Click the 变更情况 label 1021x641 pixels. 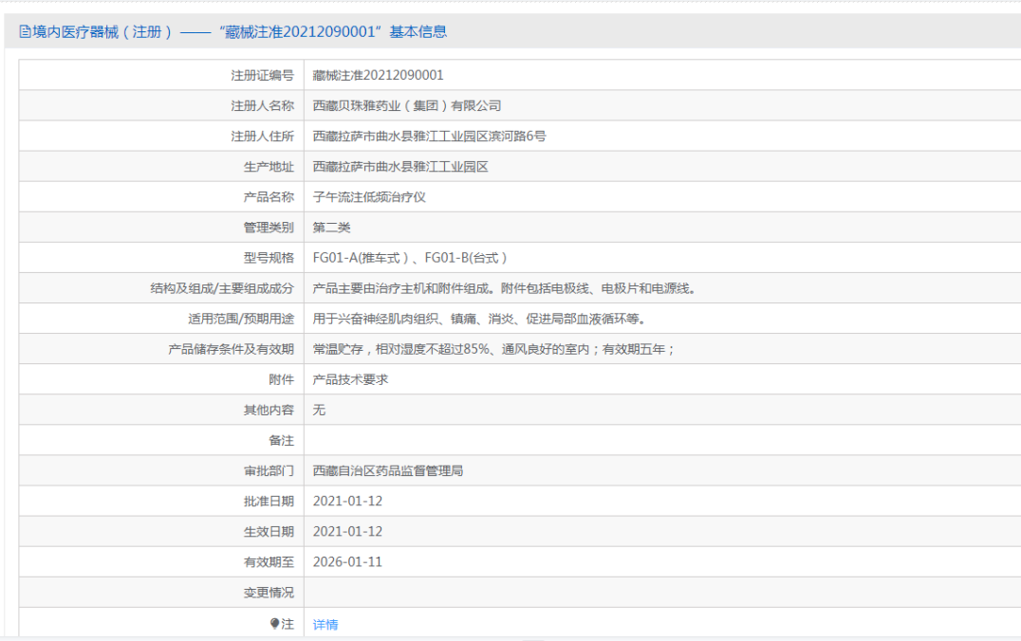[x=269, y=593]
